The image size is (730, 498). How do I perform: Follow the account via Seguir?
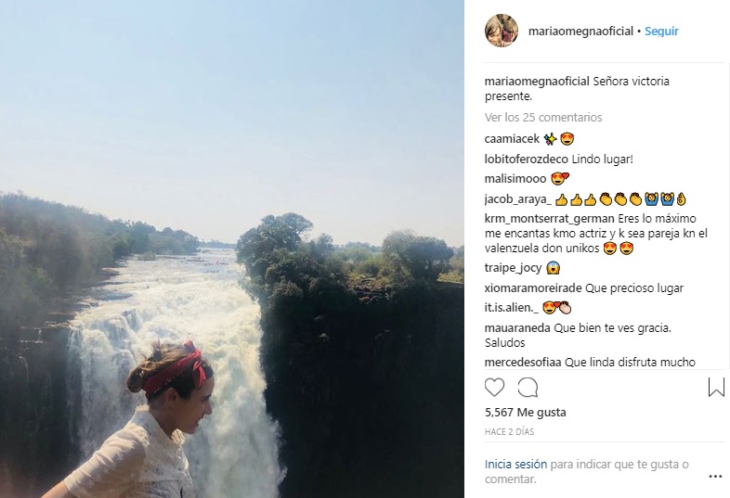coord(661,31)
